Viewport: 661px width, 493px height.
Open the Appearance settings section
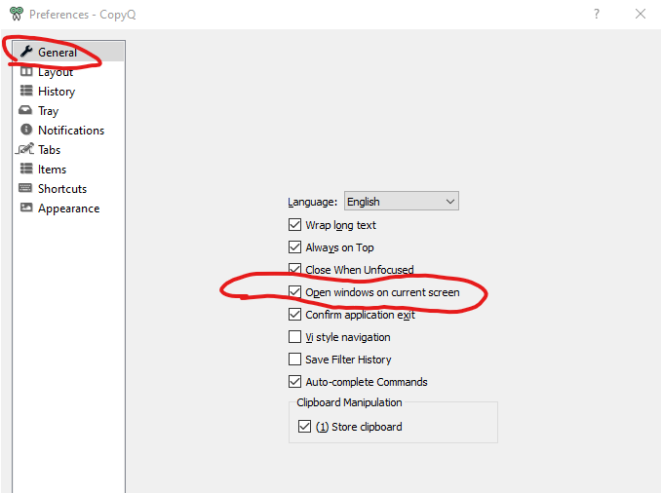pos(68,209)
